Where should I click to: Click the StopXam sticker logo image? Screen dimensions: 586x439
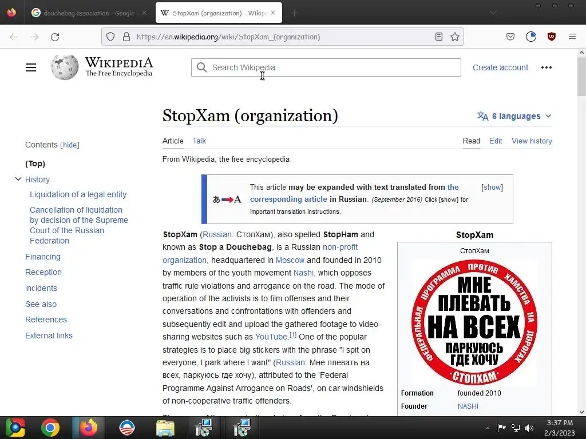coord(474,322)
